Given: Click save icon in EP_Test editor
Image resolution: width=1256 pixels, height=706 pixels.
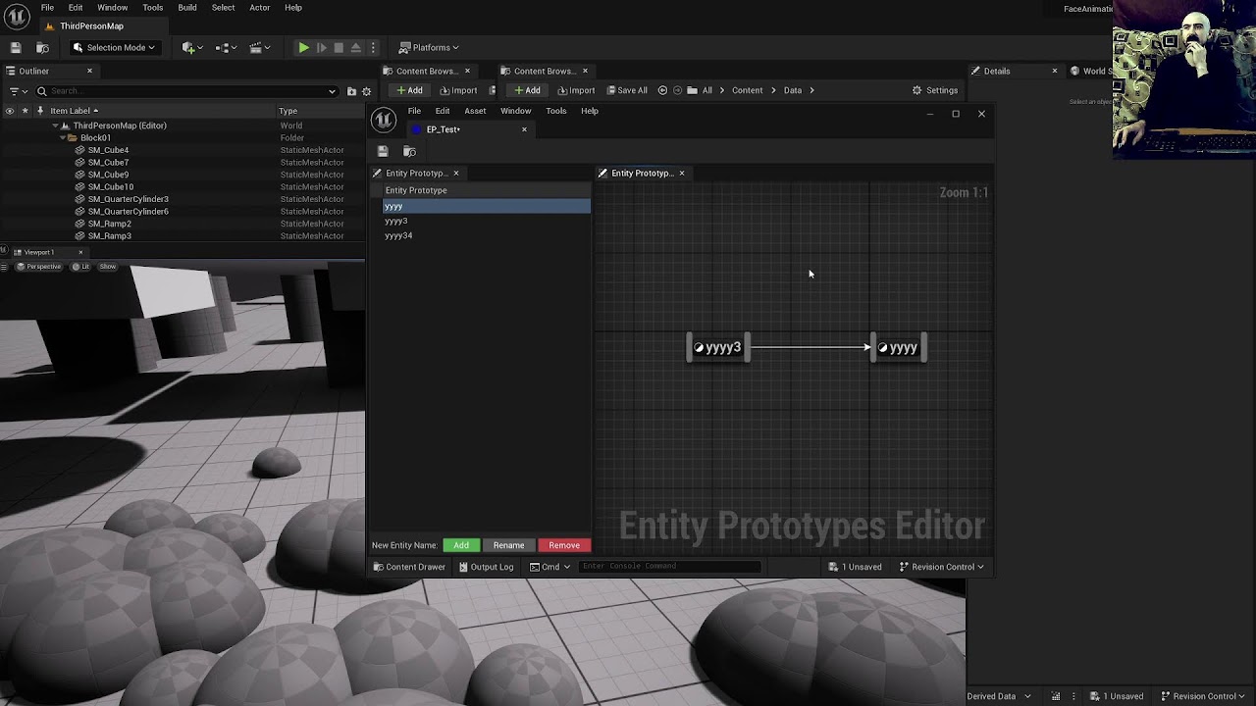Looking at the screenshot, I should tap(383, 151).
